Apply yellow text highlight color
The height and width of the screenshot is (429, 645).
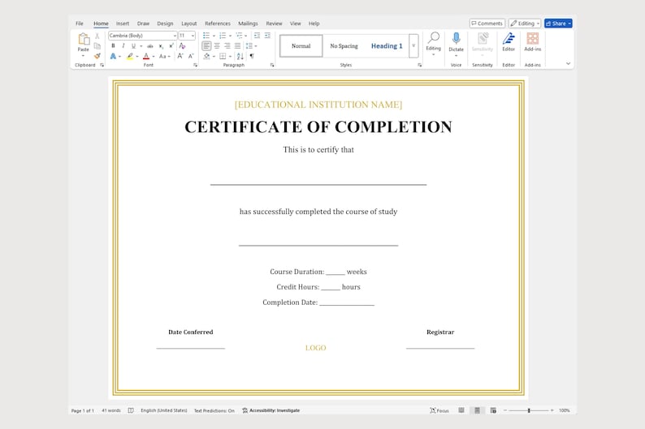click(x=130, y=56)
